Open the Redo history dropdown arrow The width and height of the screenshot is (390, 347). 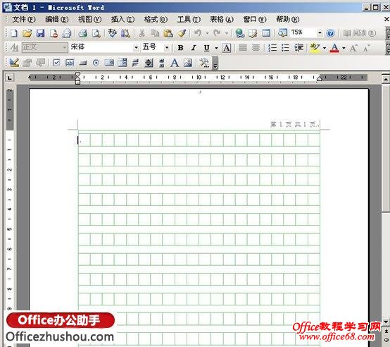(x=227, y=33)
